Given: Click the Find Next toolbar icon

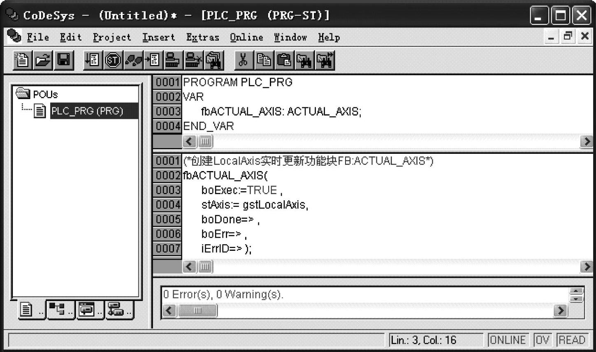Looking at the screenshot, I should tap(325, 60).
